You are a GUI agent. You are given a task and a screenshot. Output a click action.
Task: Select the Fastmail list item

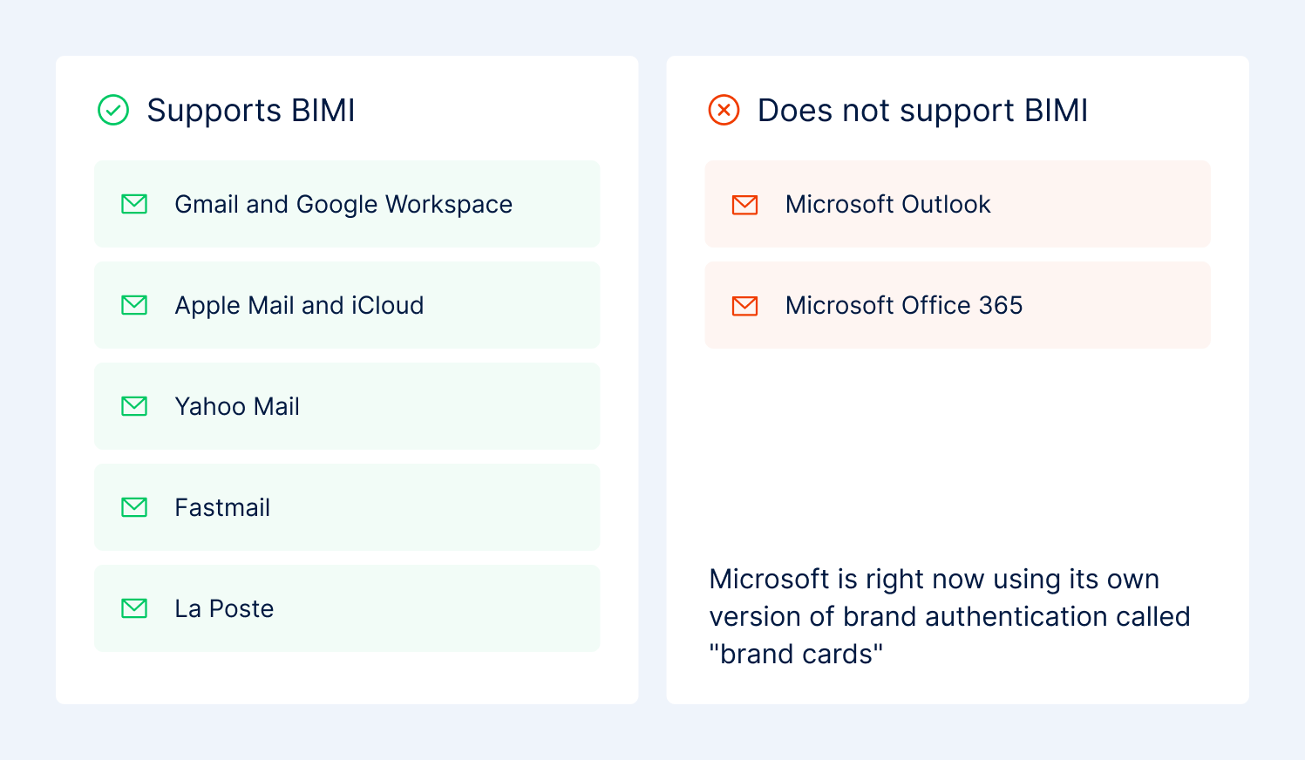(347, 507)
